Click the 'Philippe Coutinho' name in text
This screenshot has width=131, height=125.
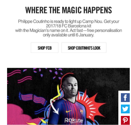34,21
